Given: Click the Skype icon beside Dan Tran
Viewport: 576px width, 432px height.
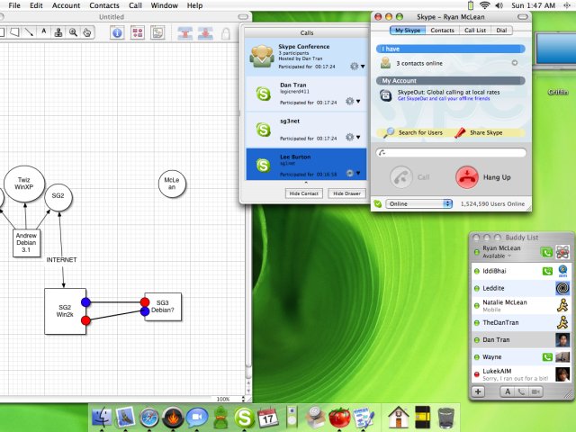Looking at the screenshot, I should pos(264,94).
